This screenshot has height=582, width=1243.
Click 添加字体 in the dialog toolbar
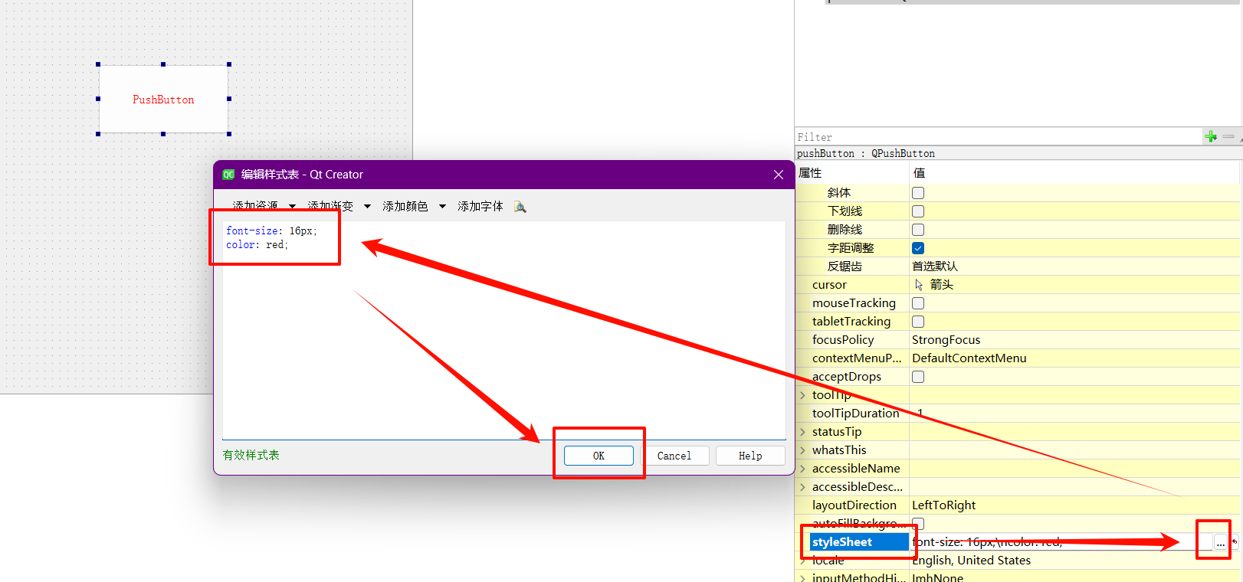click(480, 207)
